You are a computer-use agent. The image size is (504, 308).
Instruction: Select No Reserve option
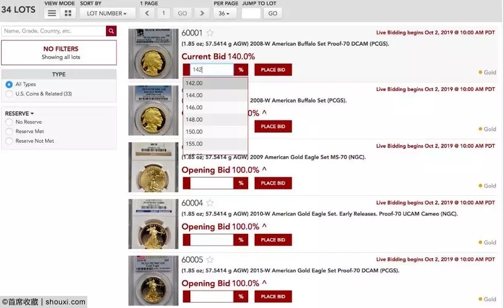[x=9, y=122]
